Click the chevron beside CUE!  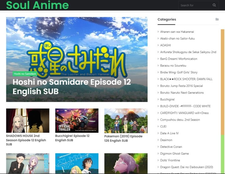point(158,127)
